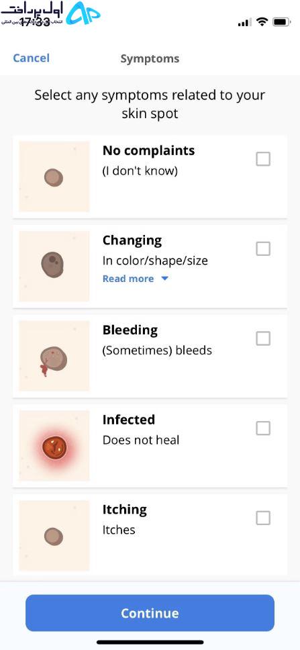Check the Infected symptom checkbox
Screen dimensions: 300x650
point(263,428)
